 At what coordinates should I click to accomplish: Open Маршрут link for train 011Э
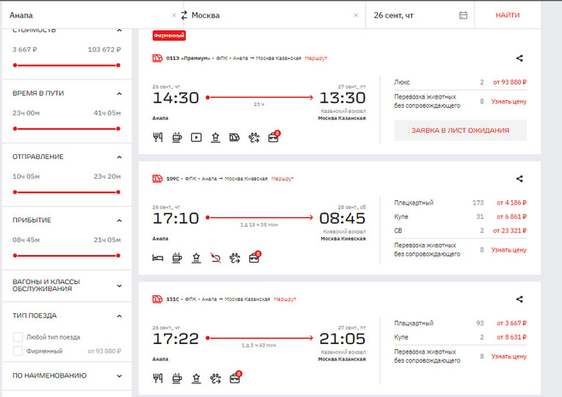(x=316, y=58)
